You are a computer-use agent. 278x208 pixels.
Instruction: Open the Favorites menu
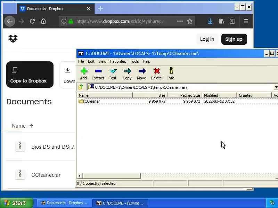[118, 61]
